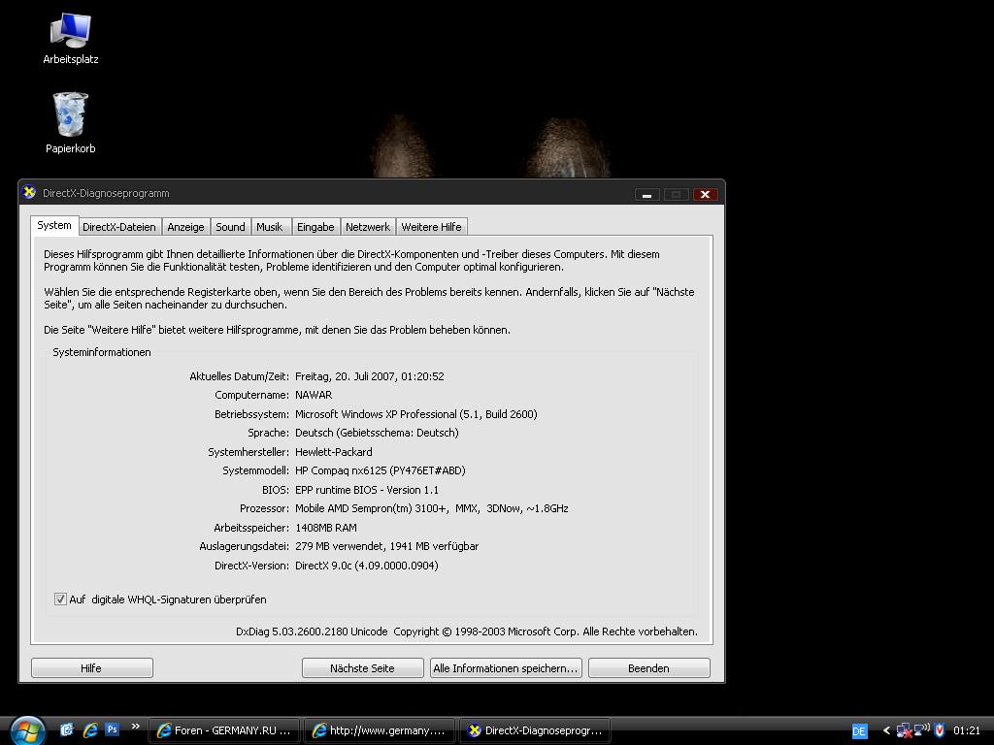Click the Deutsch (Gebietsschema: Deutsch) text
Screen dimensions: 994x745
click(x=377, y=433)
